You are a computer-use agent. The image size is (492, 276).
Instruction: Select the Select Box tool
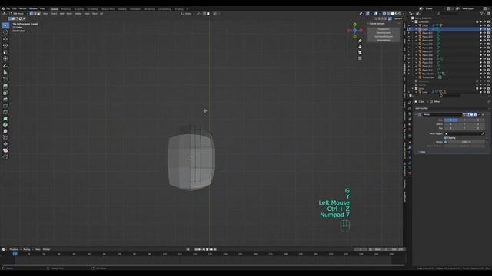pyautogui.click(x=5, y=25)
